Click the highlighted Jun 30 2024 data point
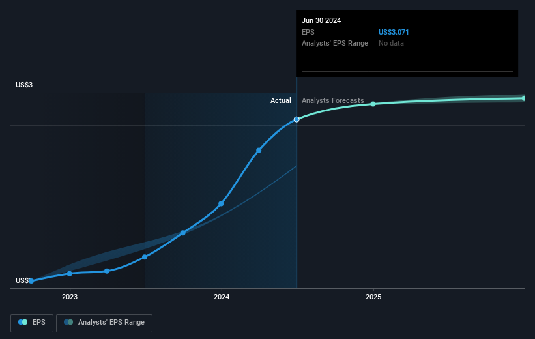535x339 pixels. coord(296,119)
